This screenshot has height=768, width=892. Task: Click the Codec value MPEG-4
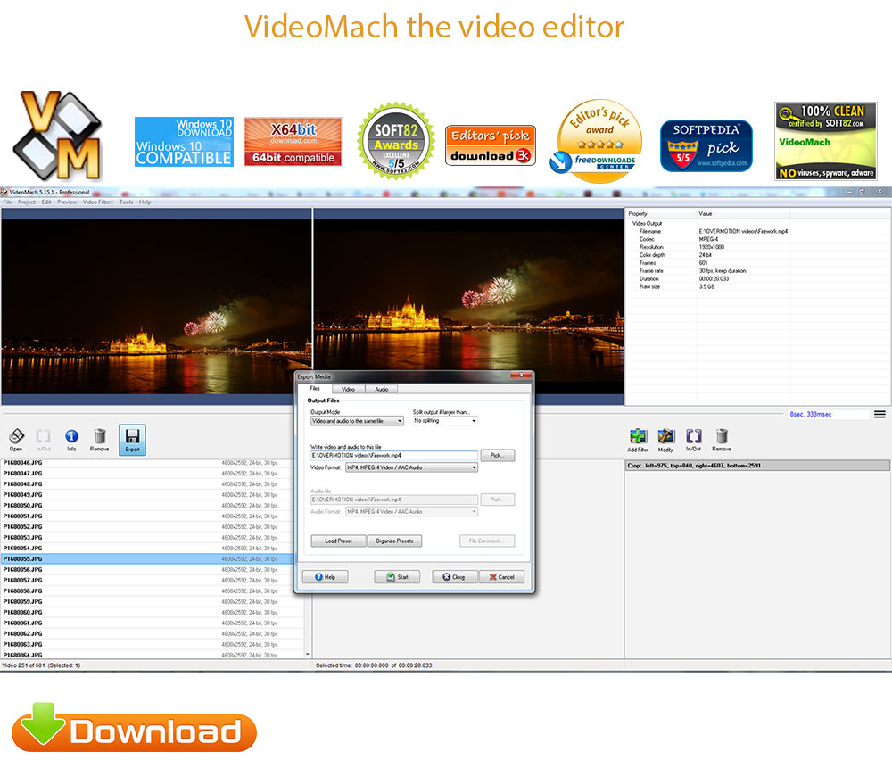point(707,240)
